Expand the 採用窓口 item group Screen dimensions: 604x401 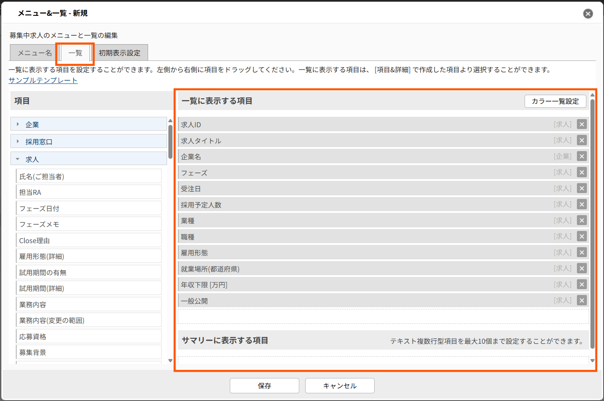[x=88, y=141]
